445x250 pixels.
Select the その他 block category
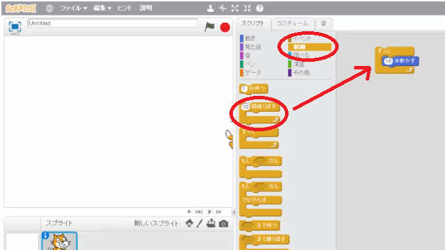[299, 72]
